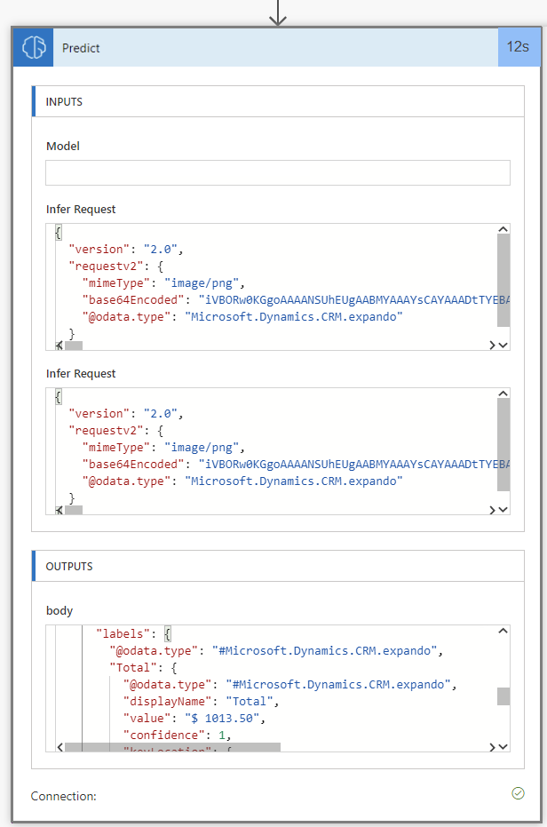Click the INPUTS section header

click(x=278, y=102)
